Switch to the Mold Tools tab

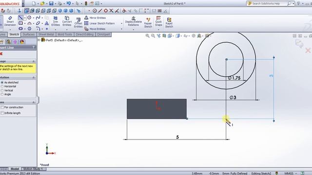(x=65, y=35)
